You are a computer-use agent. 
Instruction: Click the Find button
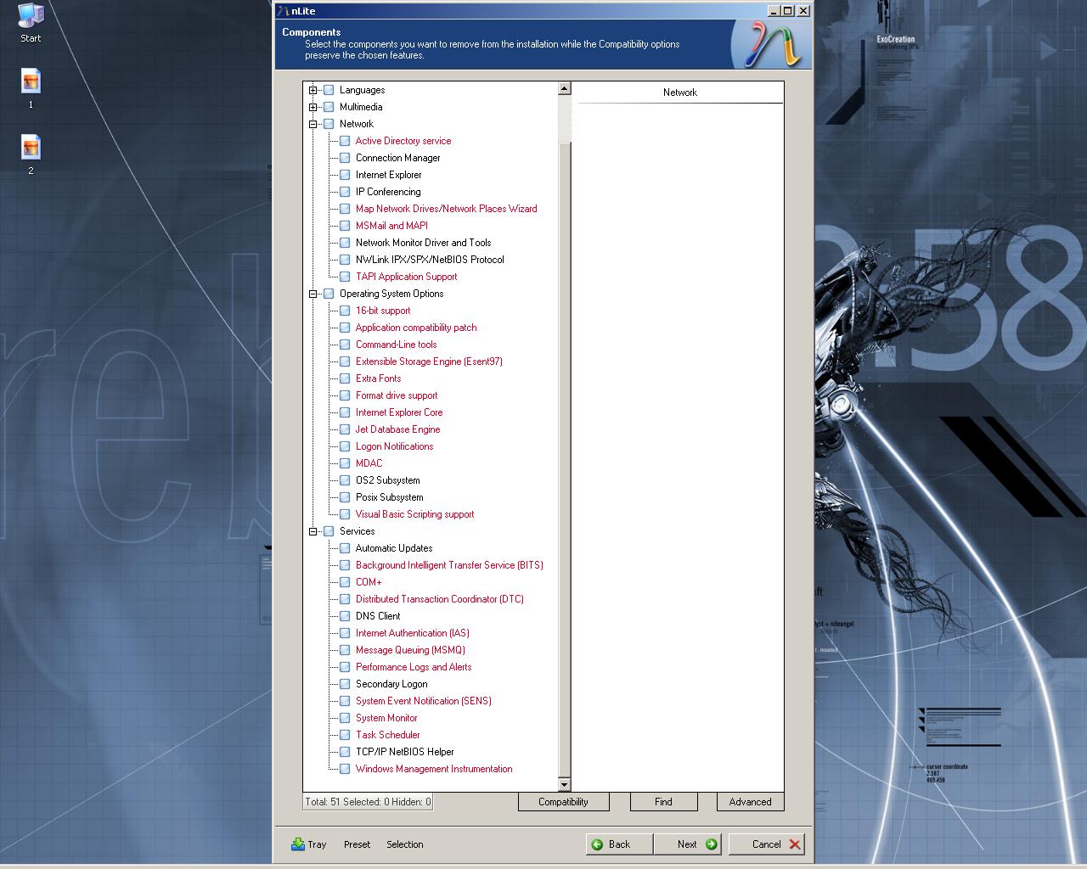coord(663,802)
